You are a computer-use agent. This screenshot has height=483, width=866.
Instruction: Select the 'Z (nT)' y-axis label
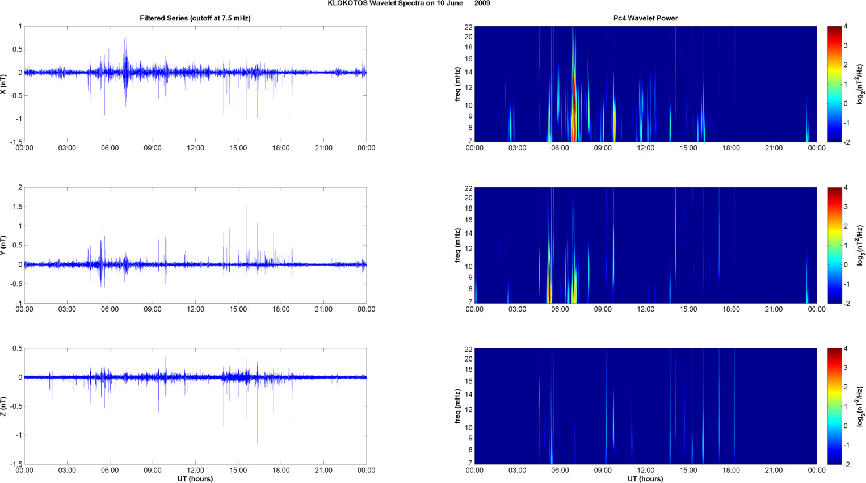point(4,406)
